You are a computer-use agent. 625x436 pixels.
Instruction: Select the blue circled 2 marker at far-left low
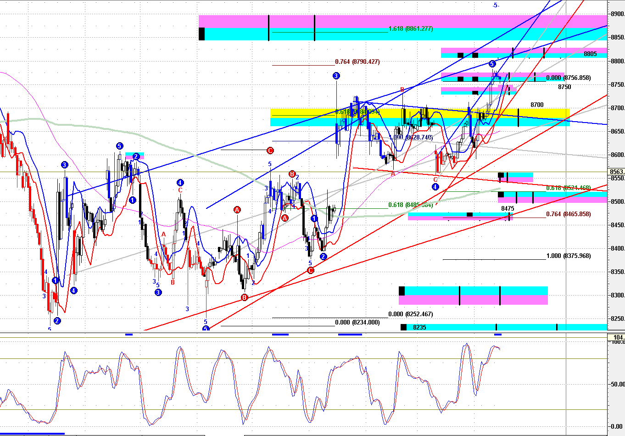click(57, 321)
